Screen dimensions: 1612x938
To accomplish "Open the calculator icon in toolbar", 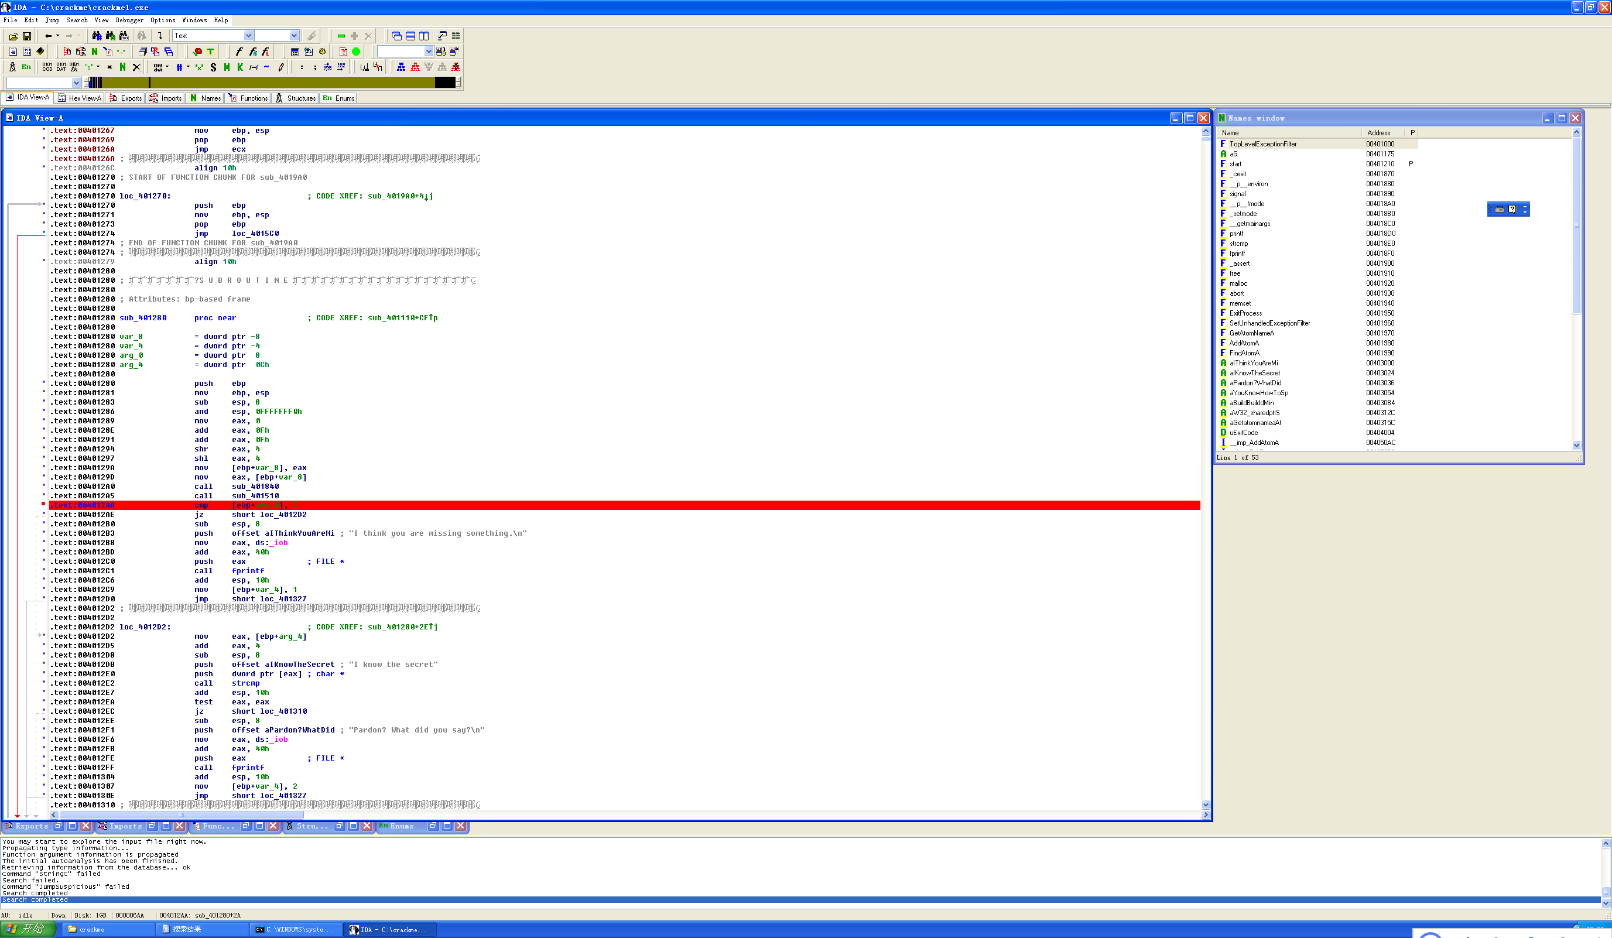I will point(295,52).
